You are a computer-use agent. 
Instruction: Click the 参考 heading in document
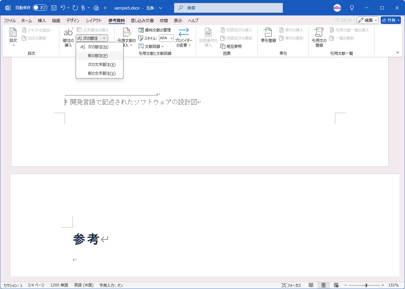[x=86, y=239]
